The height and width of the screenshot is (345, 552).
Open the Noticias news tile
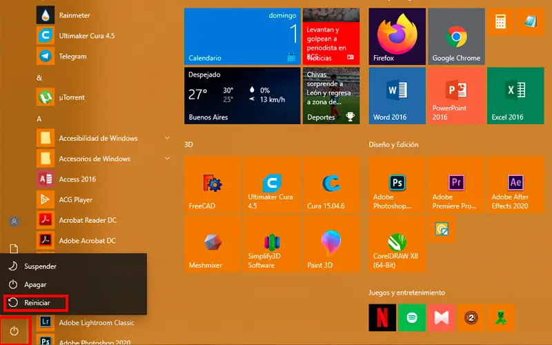[x=331, y=37]
